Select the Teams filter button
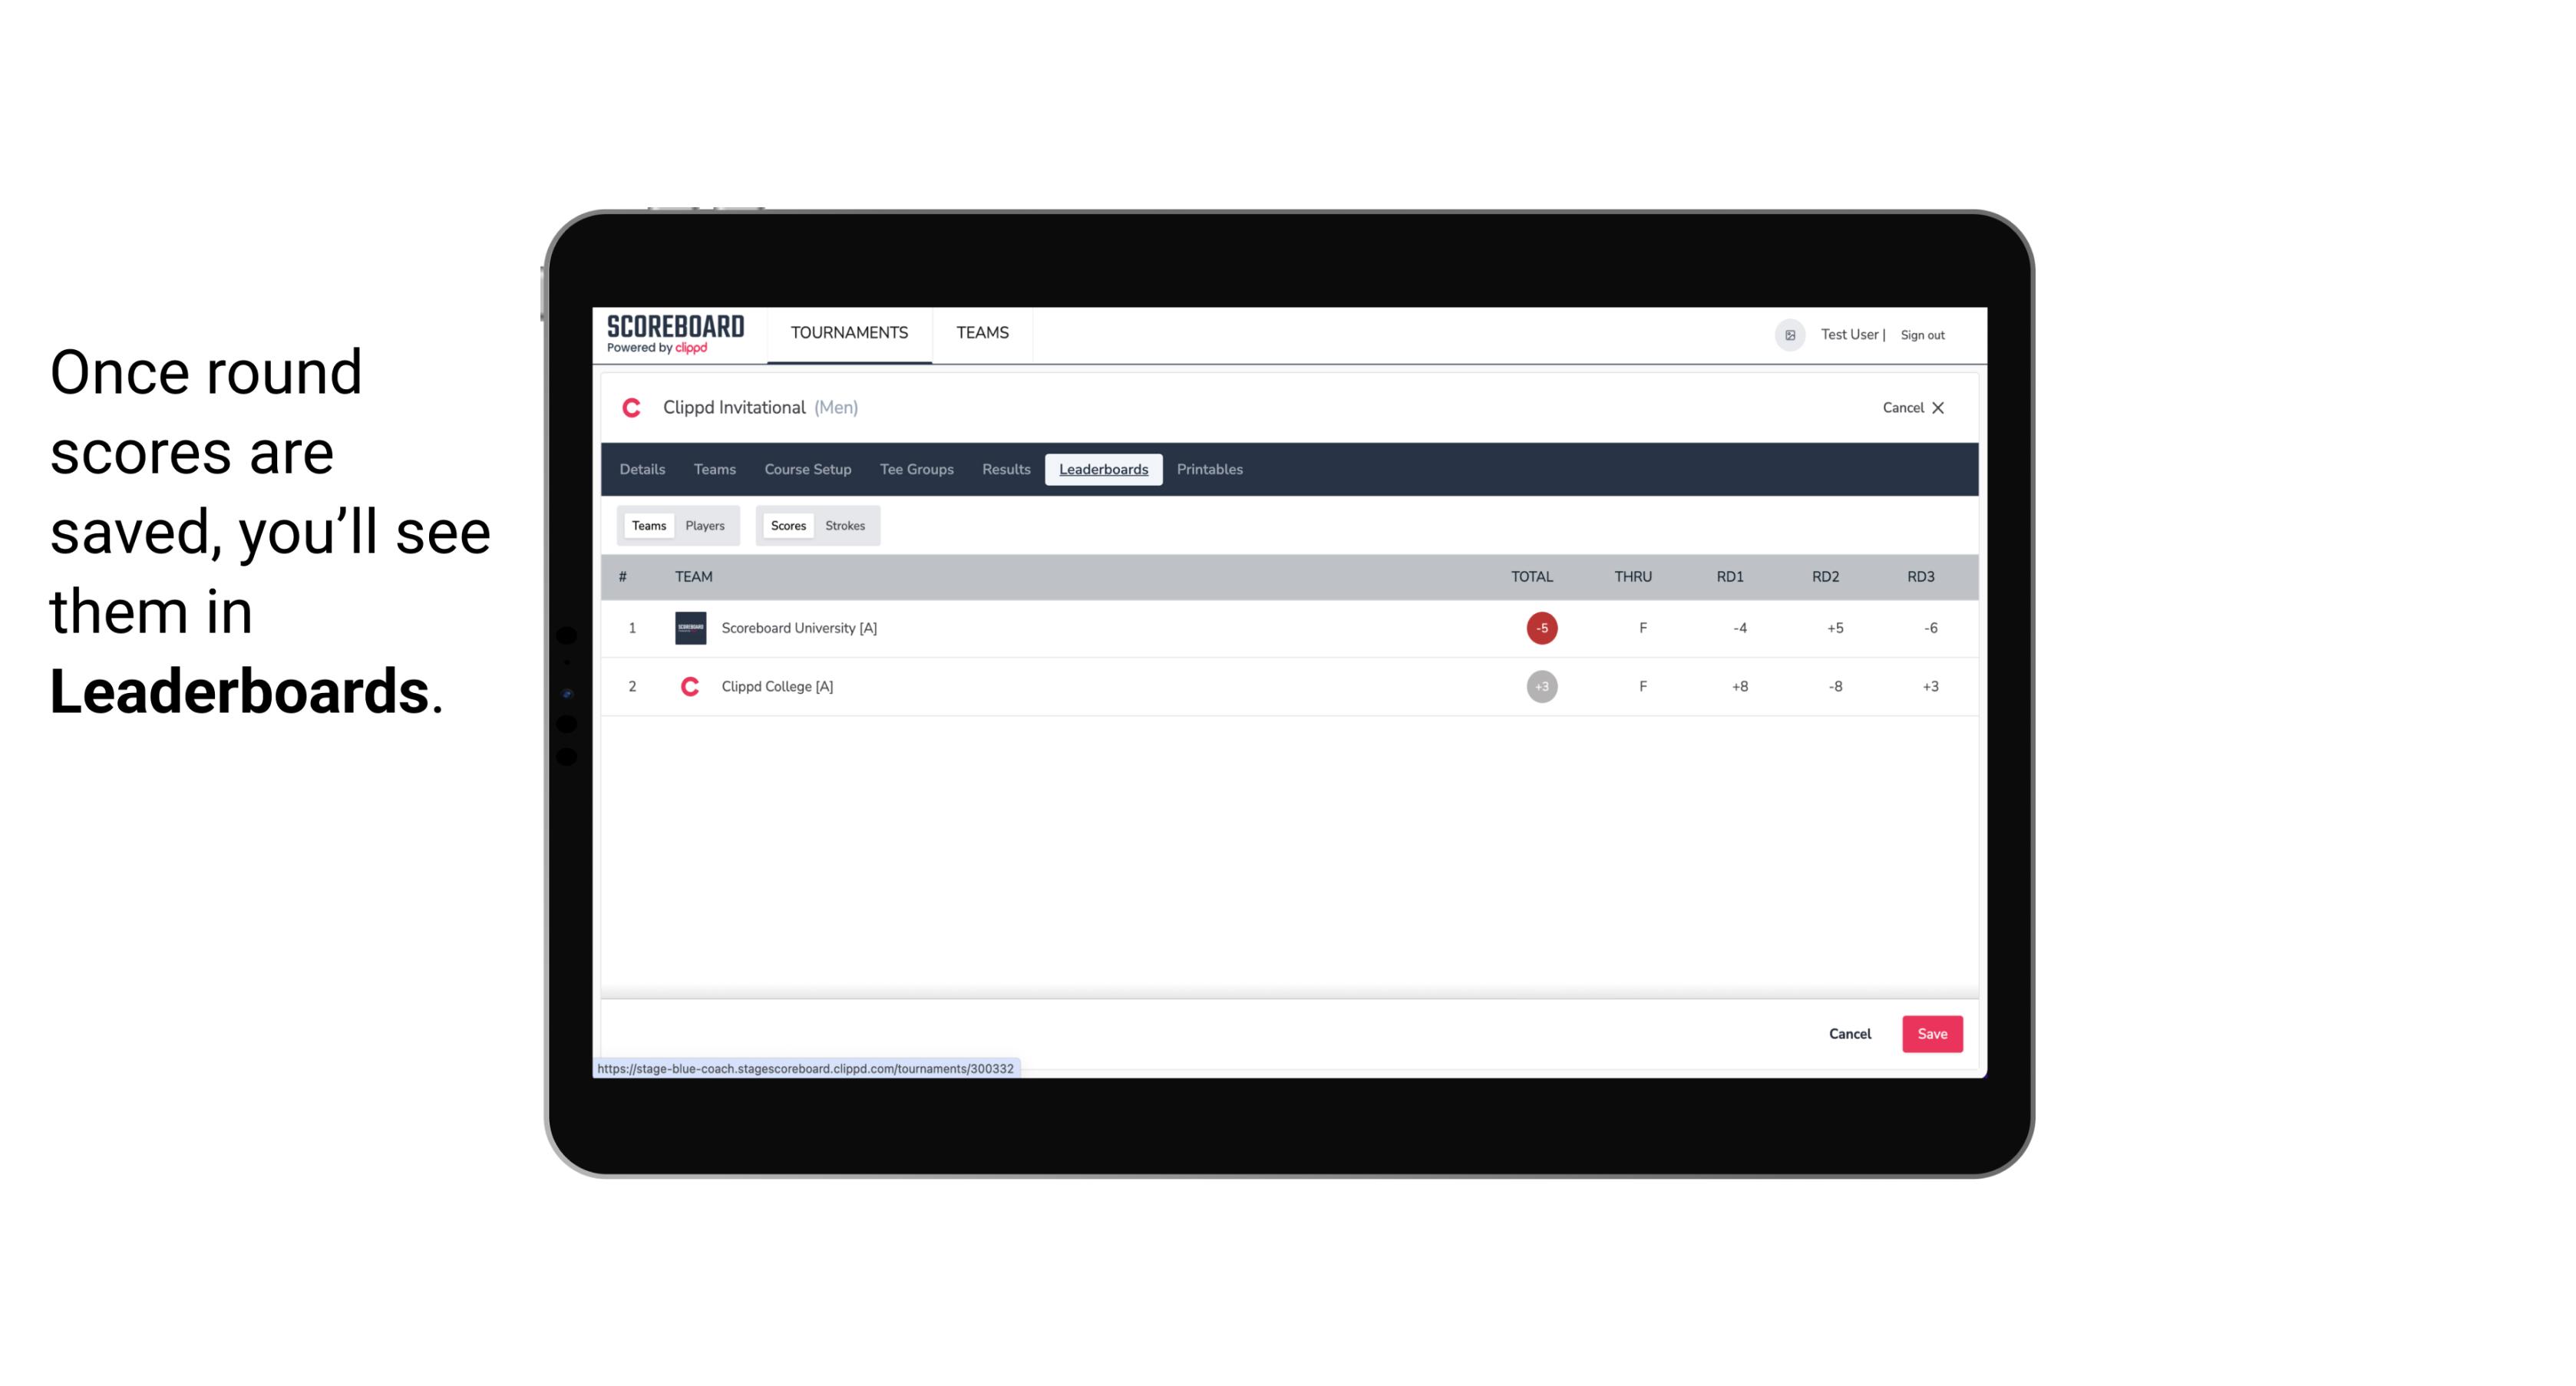Image resolution: width=2576 pixels, height=1386 pixels. tap(649, 526)
